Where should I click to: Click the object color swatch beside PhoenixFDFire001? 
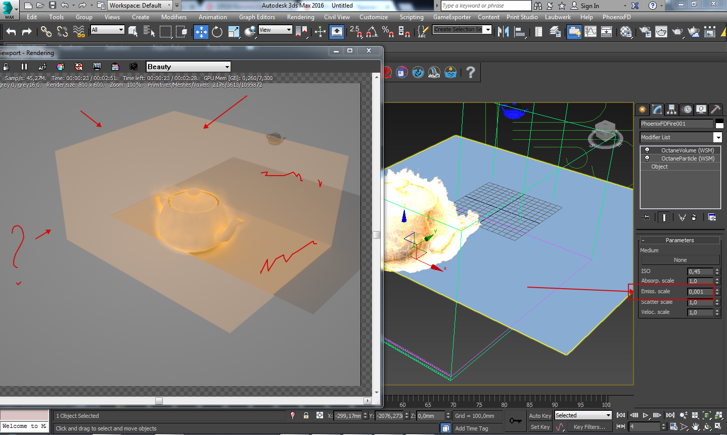click(x=719, y=124)
